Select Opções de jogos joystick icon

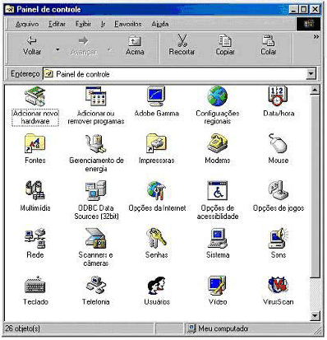click(x=278, y=190)
